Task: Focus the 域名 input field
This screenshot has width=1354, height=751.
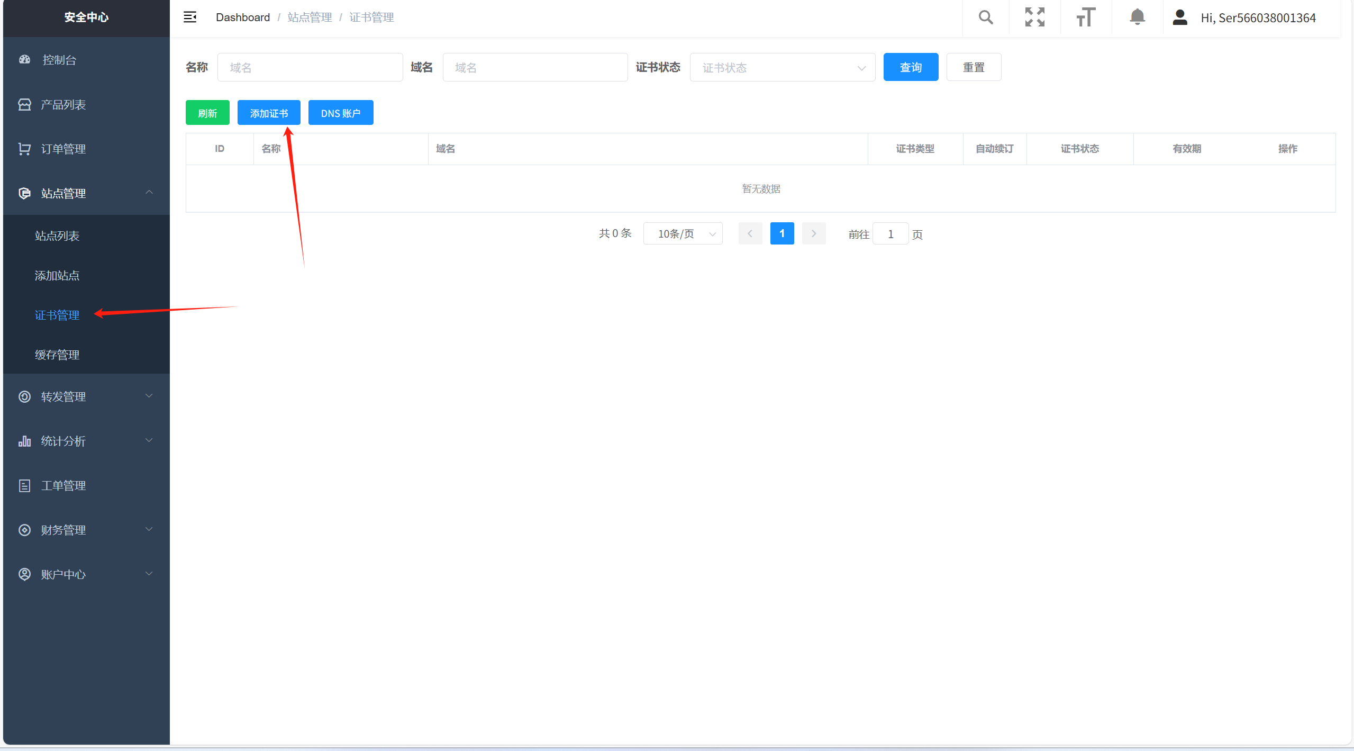Action: 535,67
